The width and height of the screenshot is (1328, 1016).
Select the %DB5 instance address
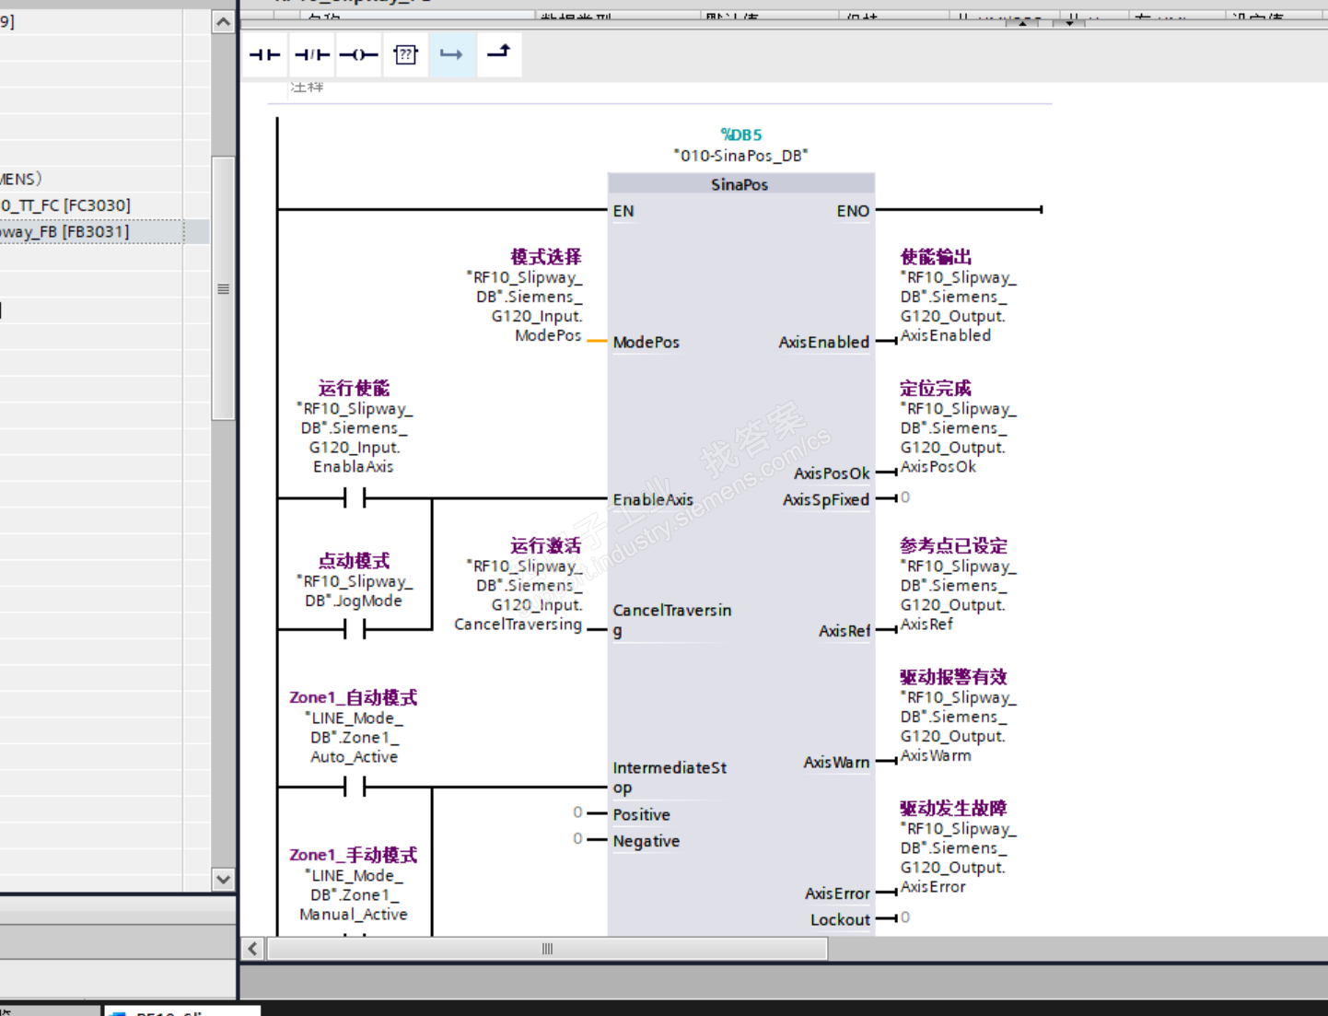point(741,134)
